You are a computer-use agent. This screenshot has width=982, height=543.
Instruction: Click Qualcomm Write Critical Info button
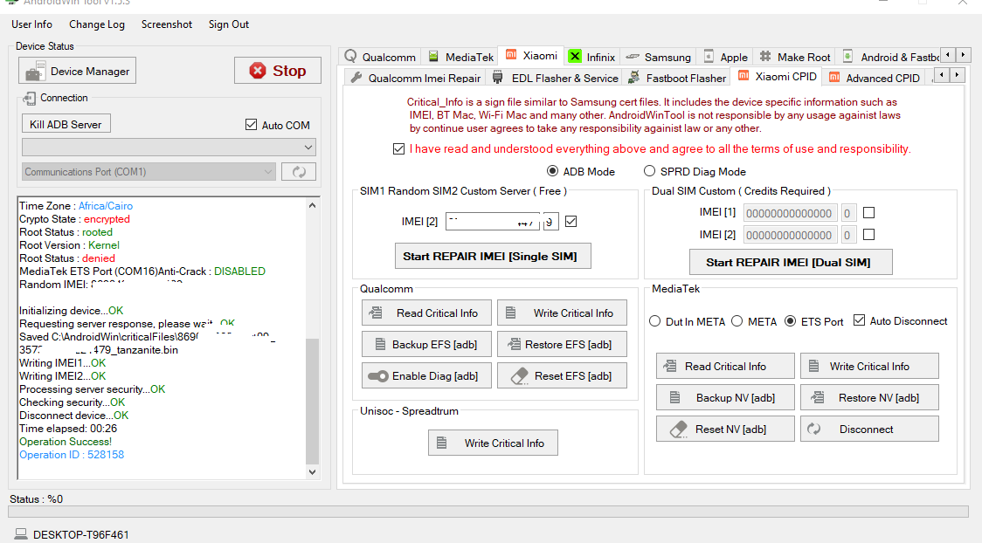(562, 313)
